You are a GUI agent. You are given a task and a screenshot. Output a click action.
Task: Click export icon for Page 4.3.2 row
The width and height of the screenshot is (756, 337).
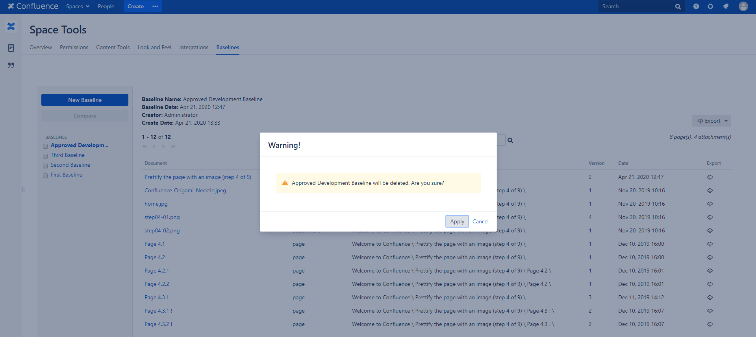[x=710, y=324]
